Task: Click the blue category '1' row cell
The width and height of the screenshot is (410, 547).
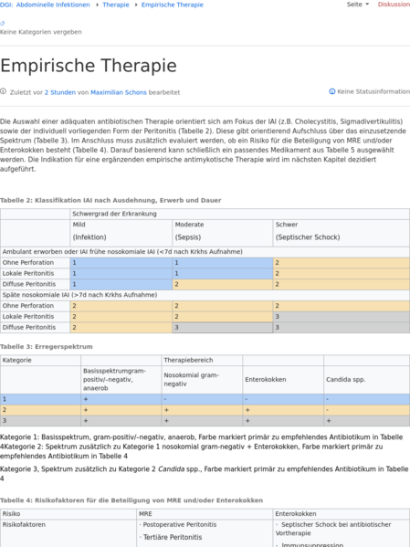Action: (x=40, y=399)
